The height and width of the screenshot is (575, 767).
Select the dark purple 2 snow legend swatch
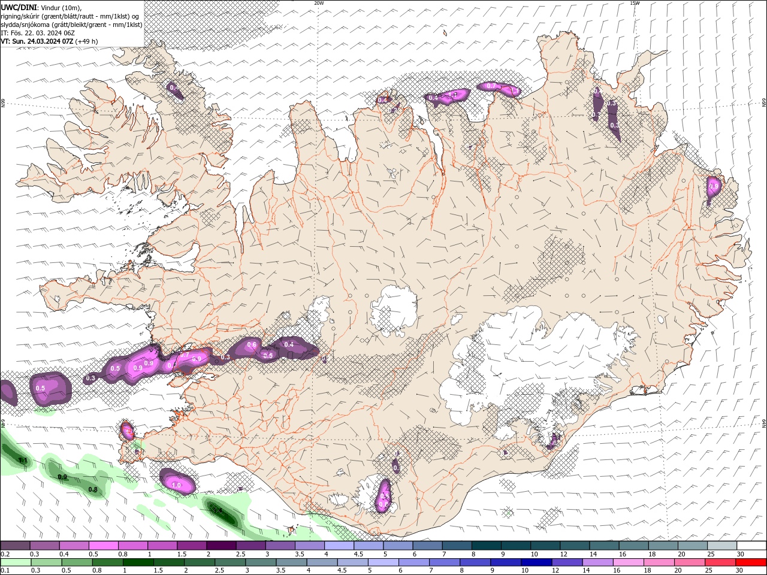click(221, 546)
